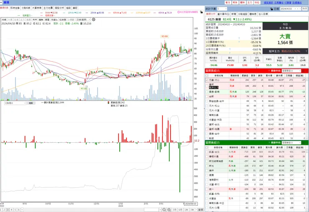Open dropdown arrow after 3年 button
Image resolution: width=309 pixels, height=212 pixels.
tap(196, 210)
